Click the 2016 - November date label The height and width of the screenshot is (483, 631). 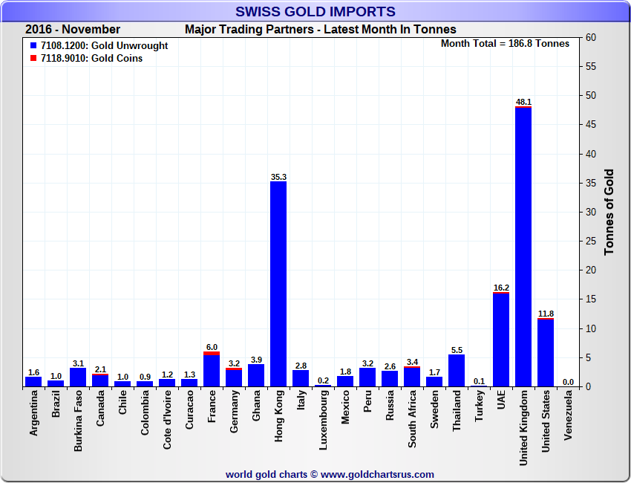pos(72,30)
